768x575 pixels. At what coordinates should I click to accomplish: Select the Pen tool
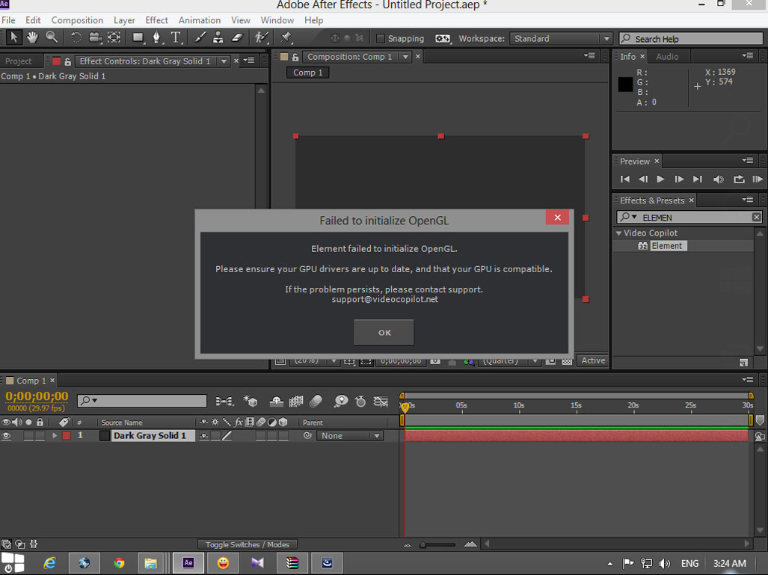tap(157, 37)
